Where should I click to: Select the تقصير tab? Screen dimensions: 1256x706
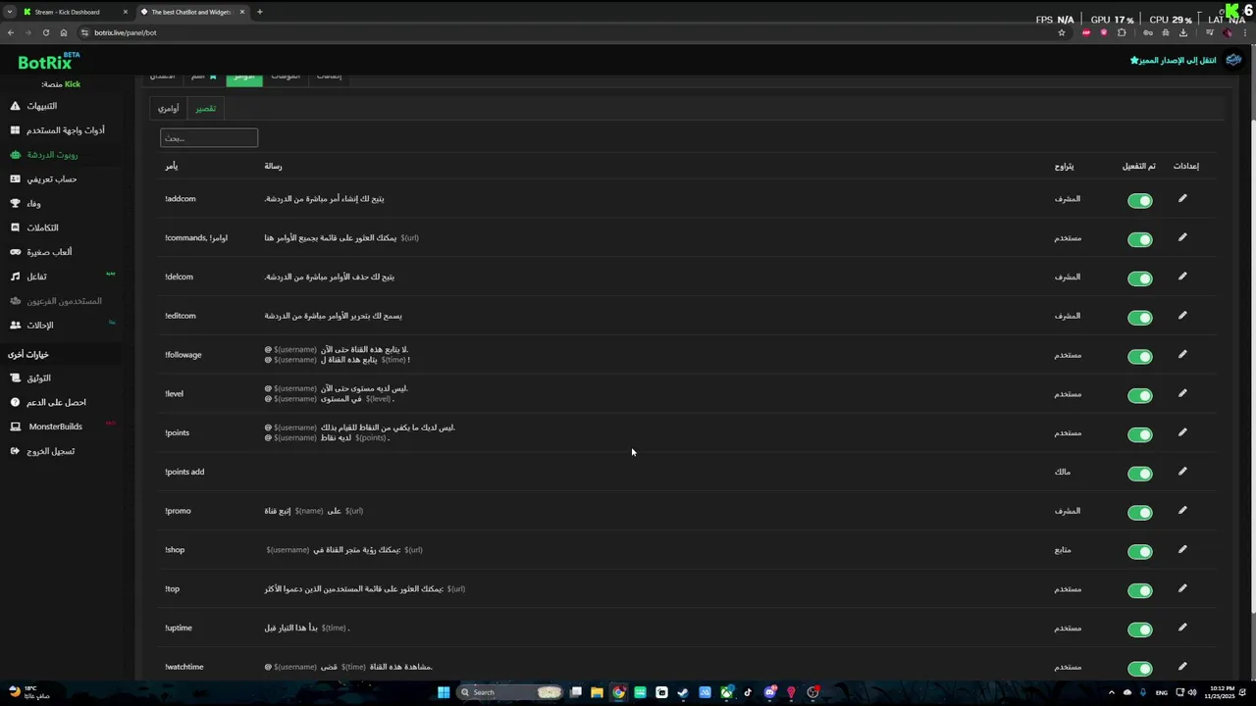click(x=205, y=108)
